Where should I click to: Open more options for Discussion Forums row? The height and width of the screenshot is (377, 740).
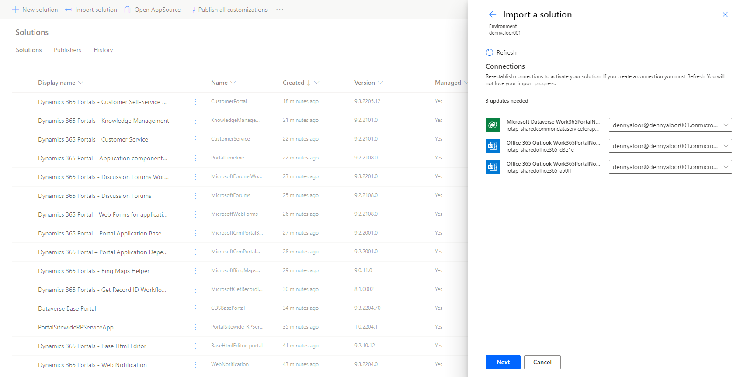click(195, 196)
